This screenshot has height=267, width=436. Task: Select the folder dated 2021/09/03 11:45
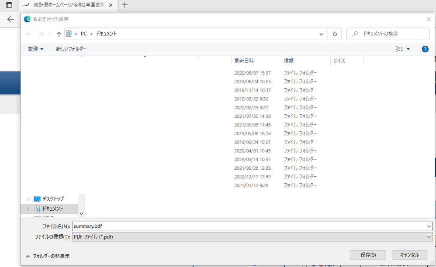pyautogui.click(x=252, y=125)
